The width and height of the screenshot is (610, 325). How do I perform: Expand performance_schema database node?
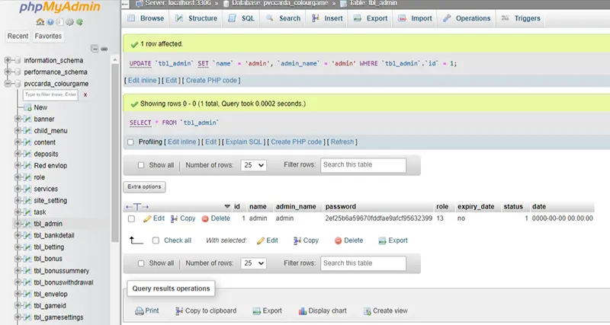click(x=8, y=72)
